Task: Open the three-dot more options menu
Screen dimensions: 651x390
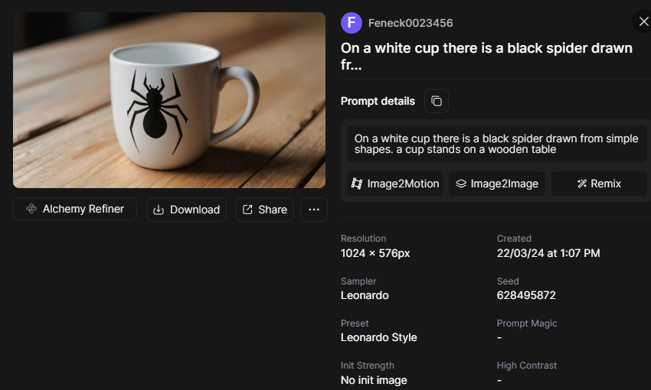Action: point(314,210)
